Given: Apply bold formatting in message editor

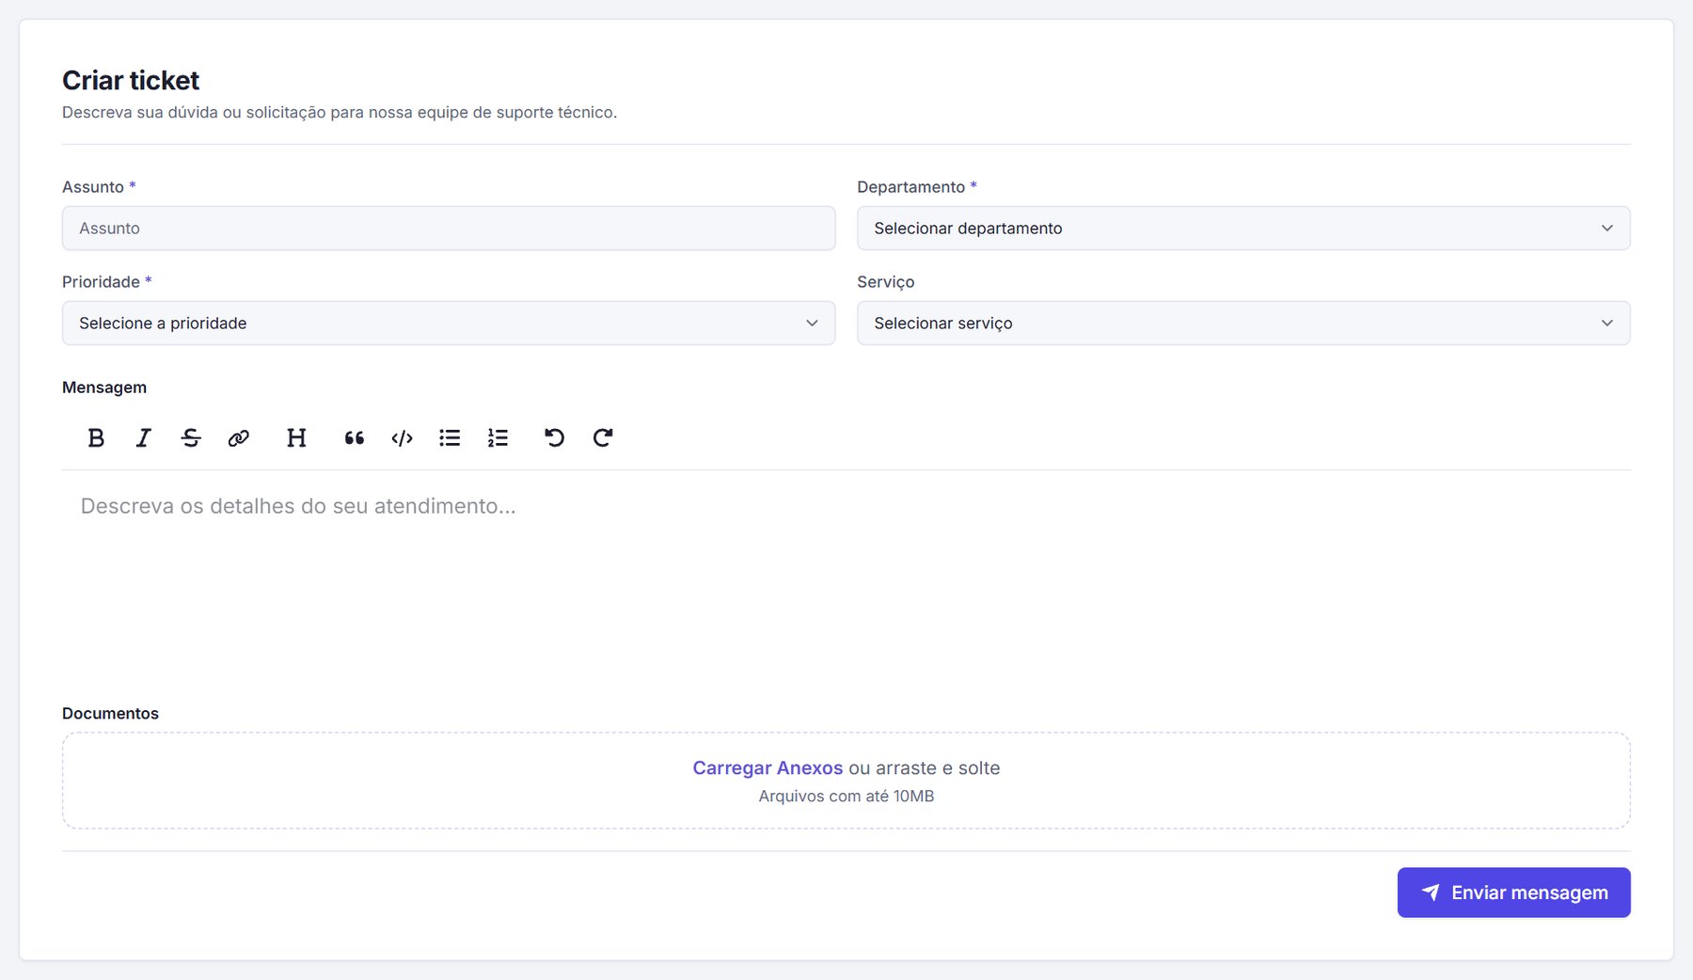Looking at the screenshot, I should pyautogui.click(x=96, y=437).
